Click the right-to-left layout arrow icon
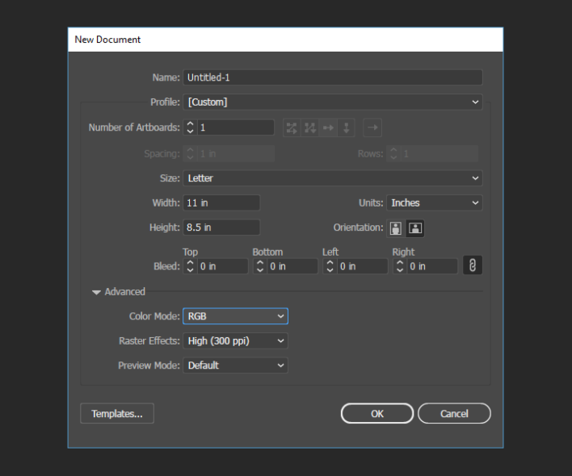Image resolution: width=572 pixels, height=476 pixels. pyautogui.click(x=372, y=127)
